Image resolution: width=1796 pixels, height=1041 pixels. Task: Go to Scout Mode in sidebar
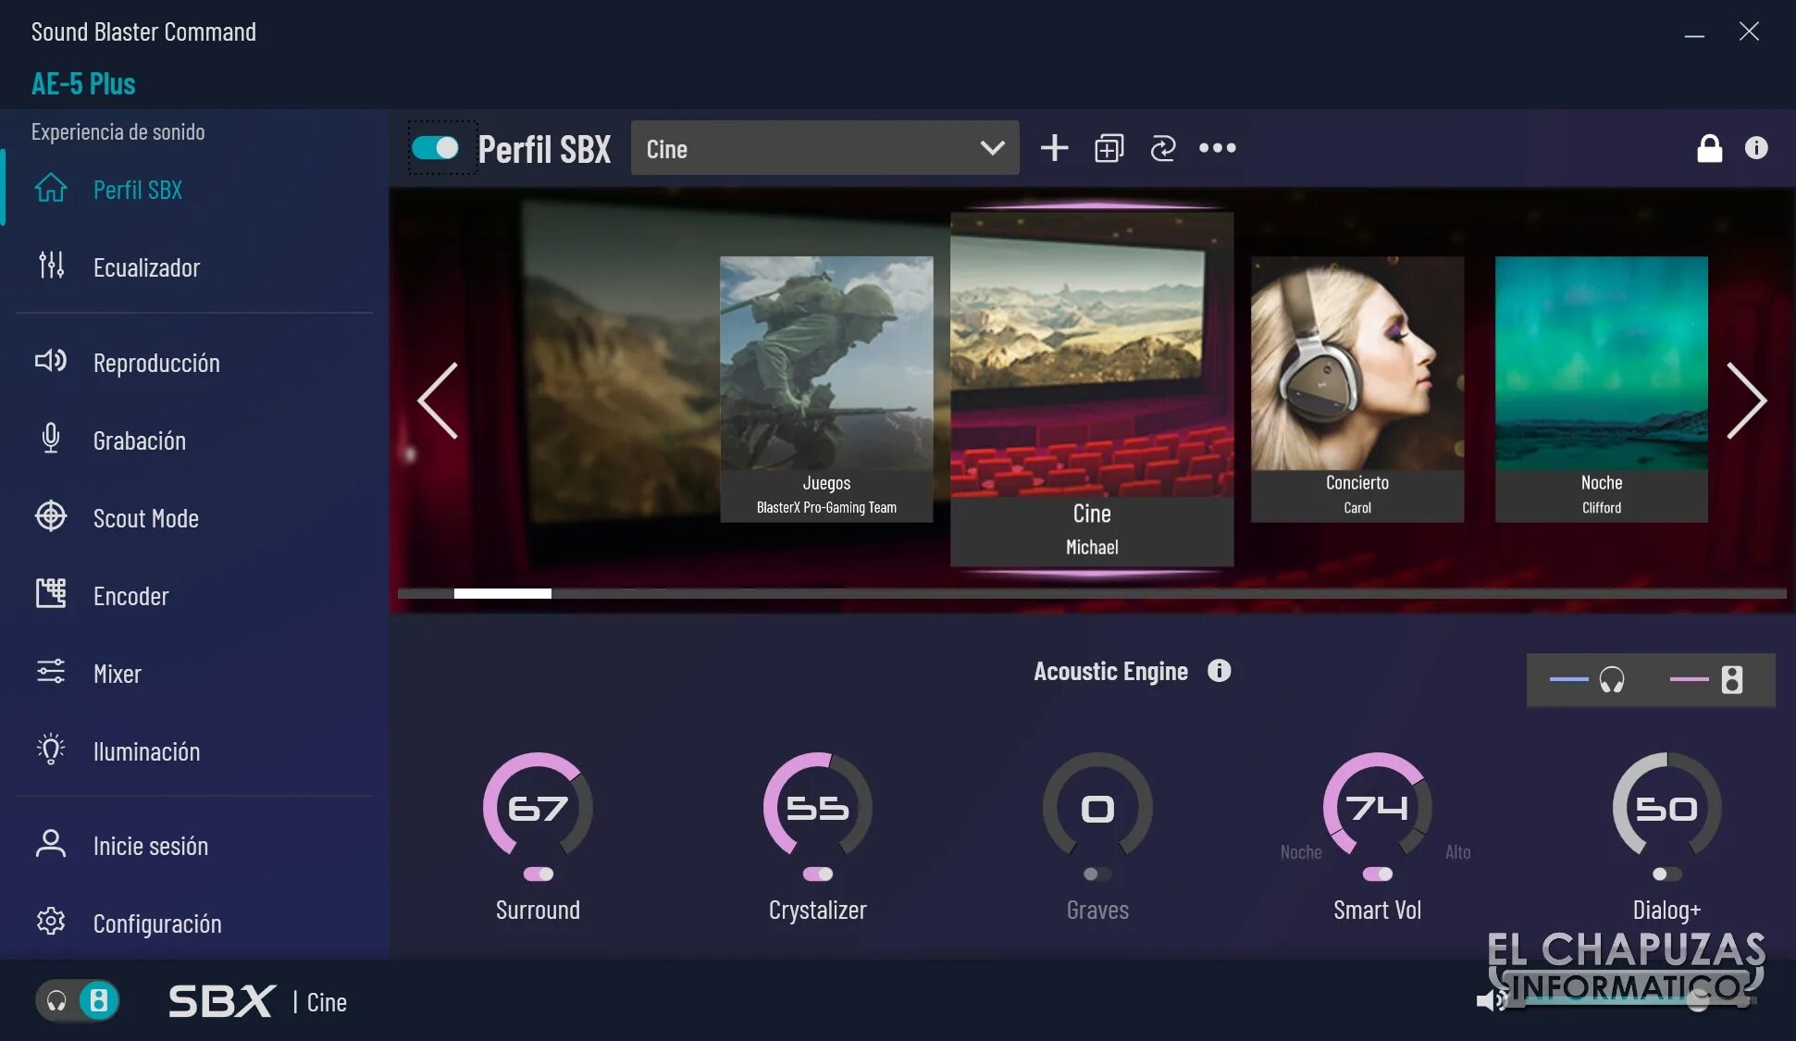coord(145,518)
